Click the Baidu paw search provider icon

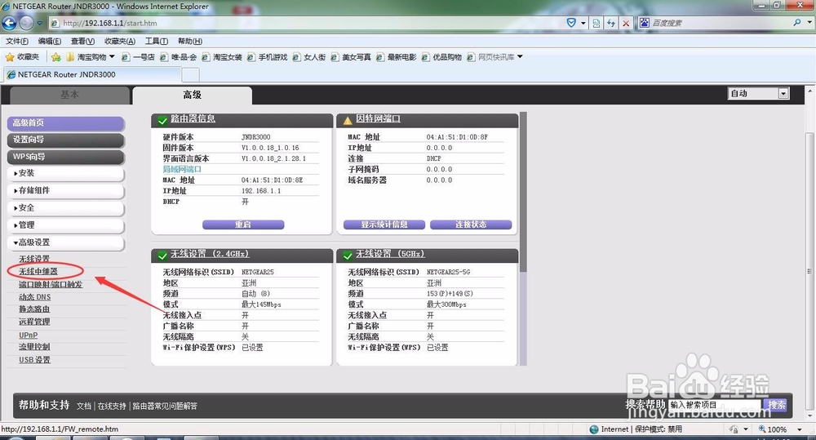645,23
